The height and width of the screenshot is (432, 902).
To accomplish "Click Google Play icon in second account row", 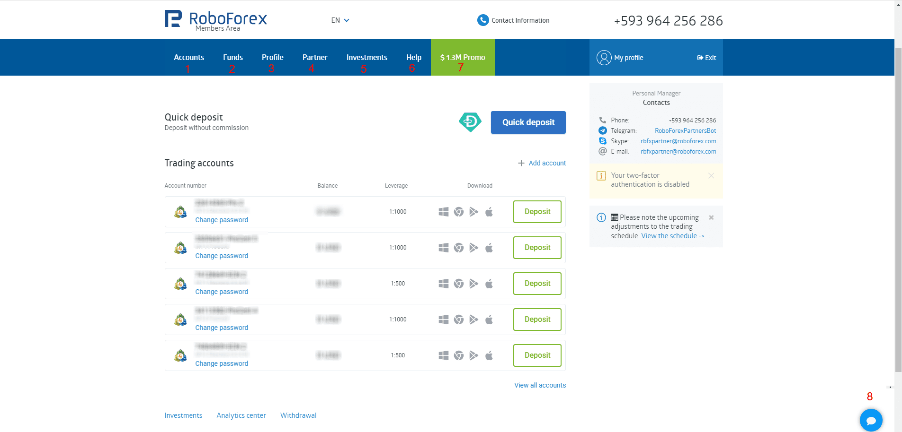I will (x=473, y=248).
